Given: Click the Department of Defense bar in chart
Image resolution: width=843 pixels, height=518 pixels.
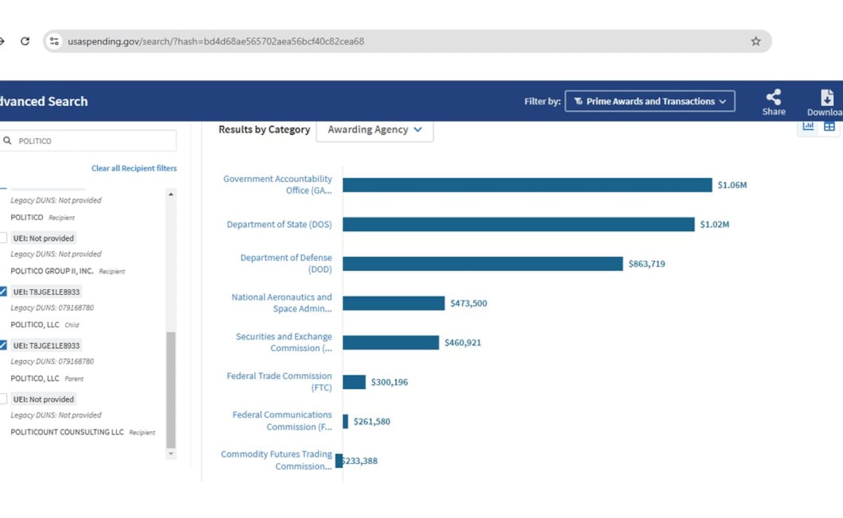Looking at the screenshot, I should [483, 264].
